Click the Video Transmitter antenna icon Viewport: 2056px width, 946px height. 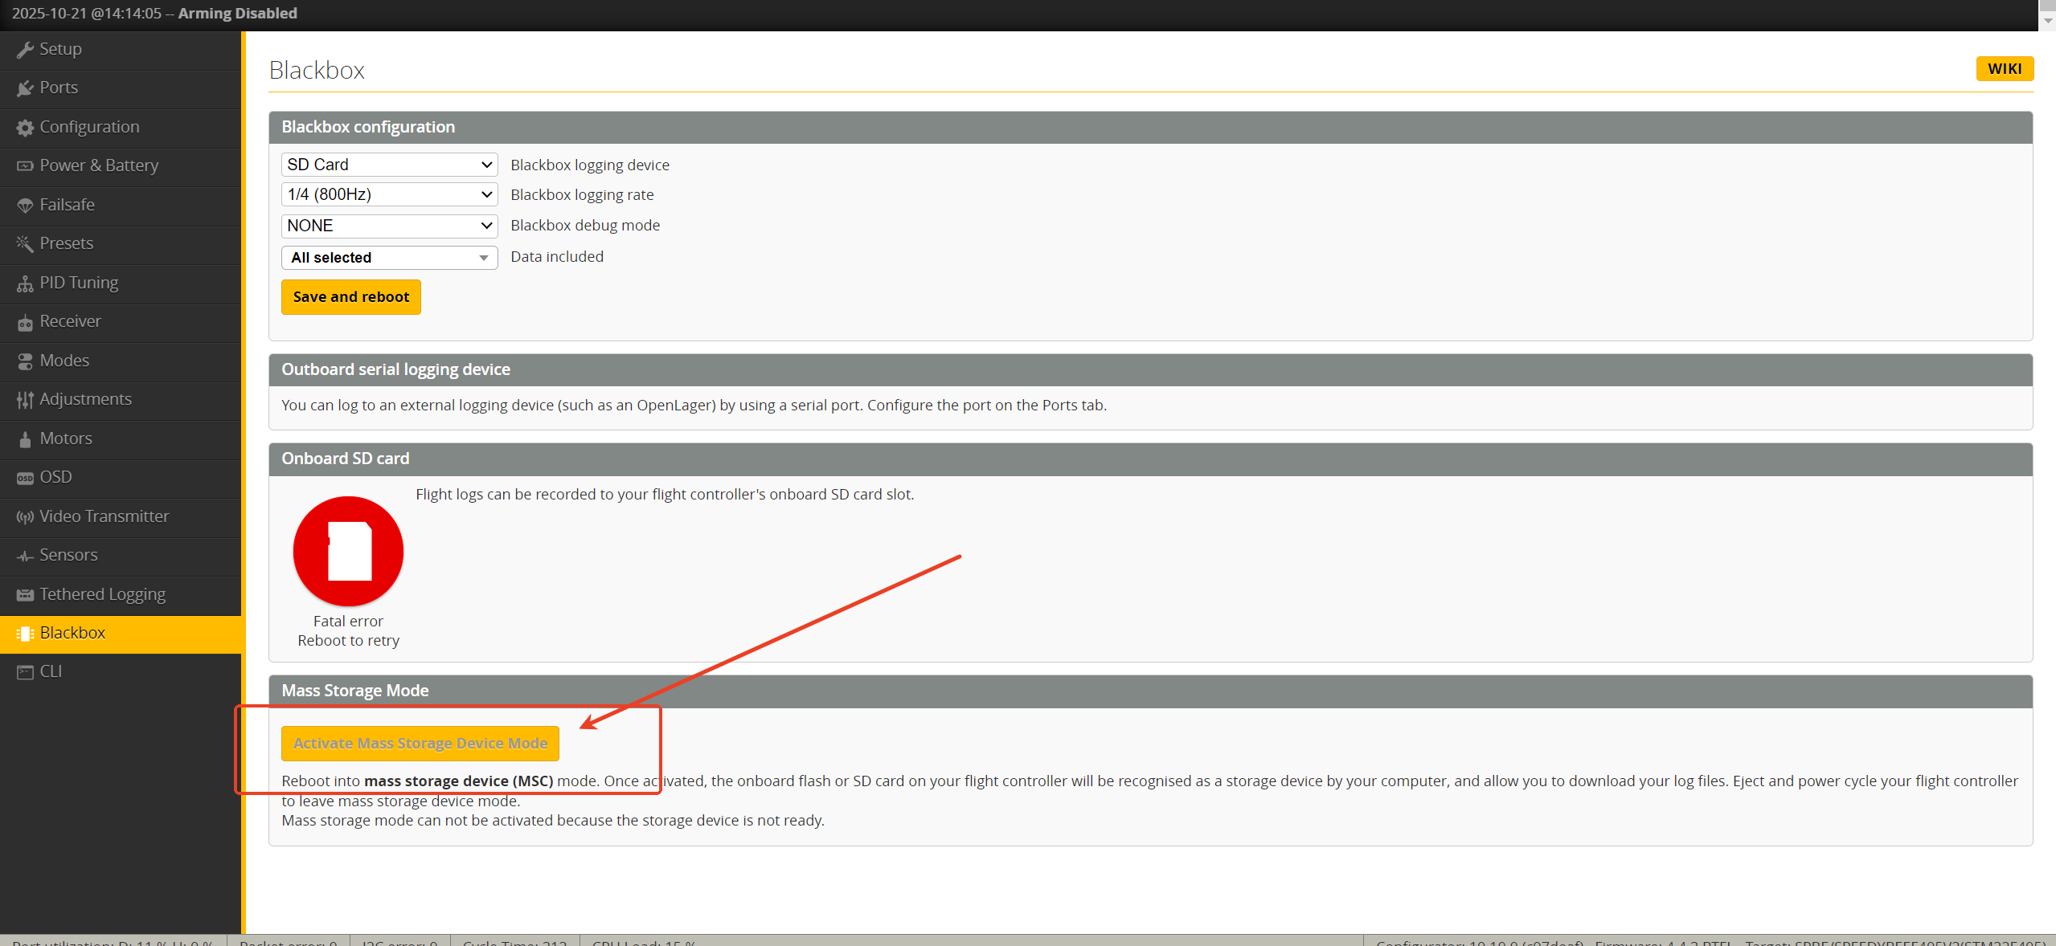pos(25,517)
